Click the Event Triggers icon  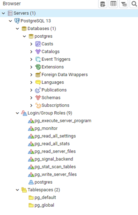click(x=38, y=59)
